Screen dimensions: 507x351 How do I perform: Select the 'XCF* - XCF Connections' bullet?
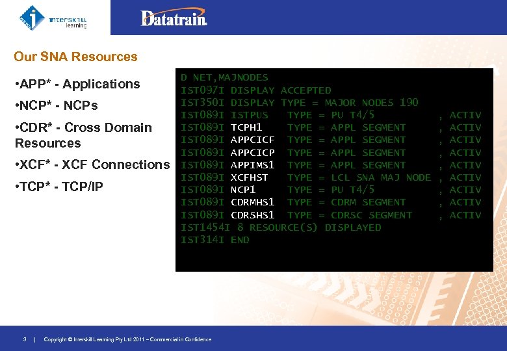(92, 164)
